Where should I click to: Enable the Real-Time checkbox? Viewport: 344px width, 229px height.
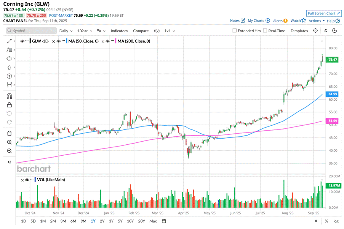265,31
